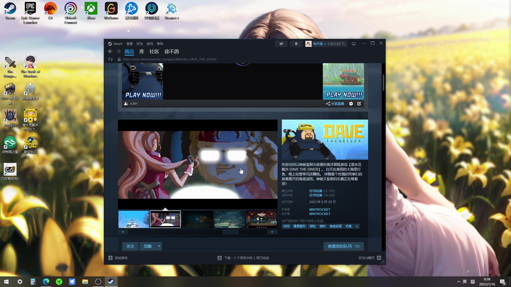Viewport: 511px width, 287px height.
Task: Open Microsoft Edge in taskbar
Action: click(46, 282)
